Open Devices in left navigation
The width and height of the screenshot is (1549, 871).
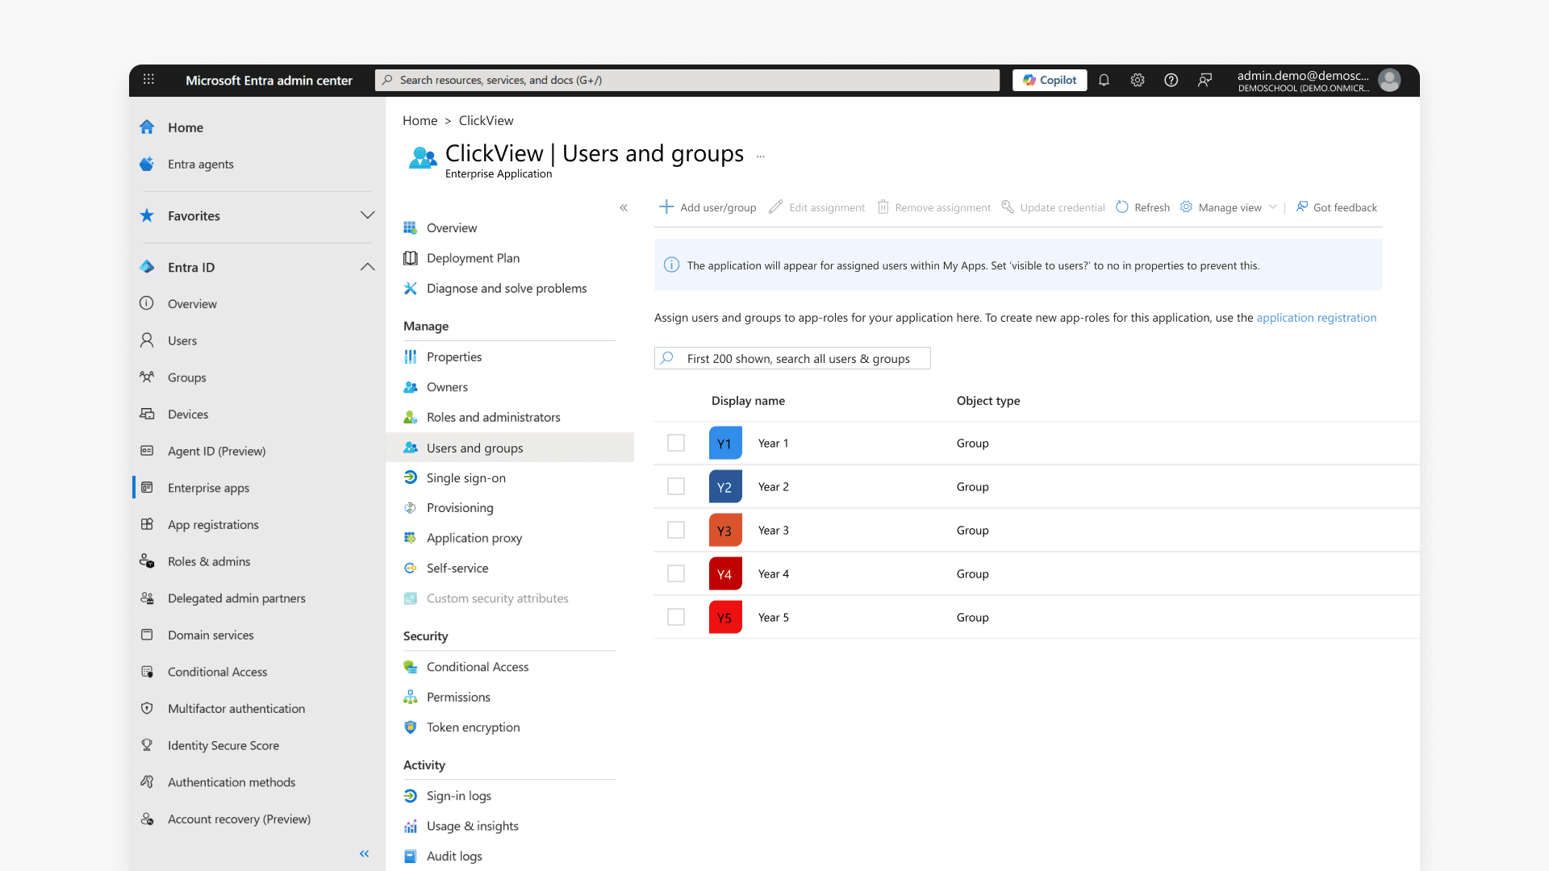point(188,415)
